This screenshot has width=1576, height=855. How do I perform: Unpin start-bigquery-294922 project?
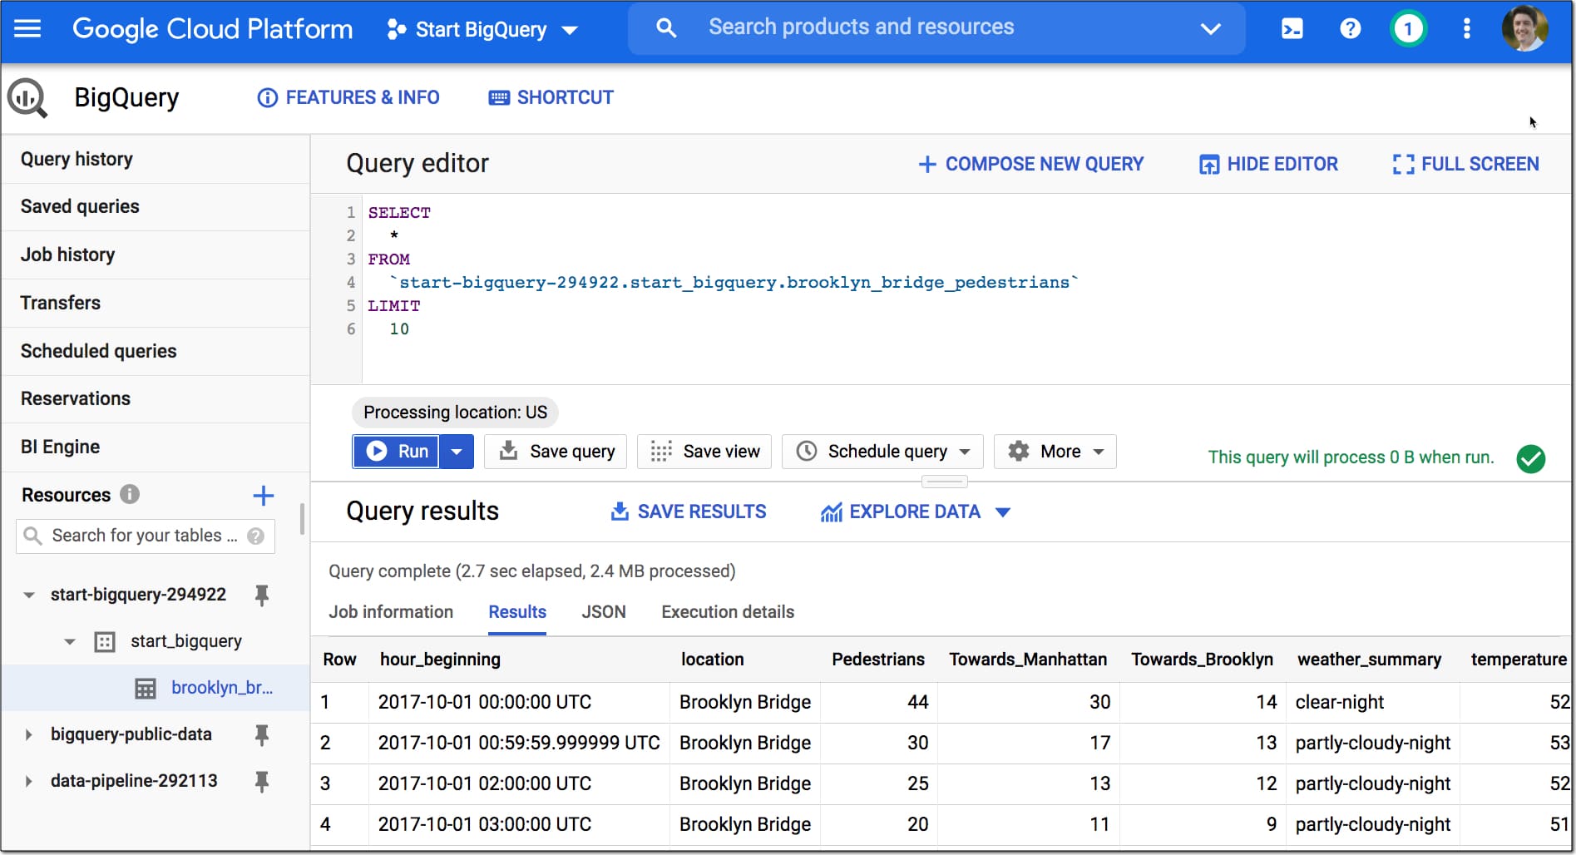click(262, 595)
